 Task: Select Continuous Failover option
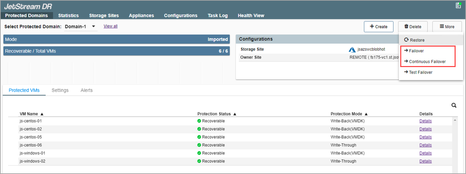427,62
